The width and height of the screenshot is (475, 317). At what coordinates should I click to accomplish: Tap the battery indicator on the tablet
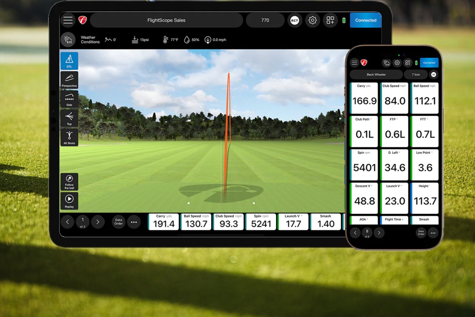pyautogui.click(x=343, y=20)
